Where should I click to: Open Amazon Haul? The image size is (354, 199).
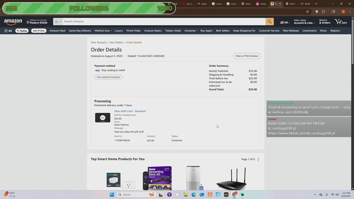click(57, 31)
